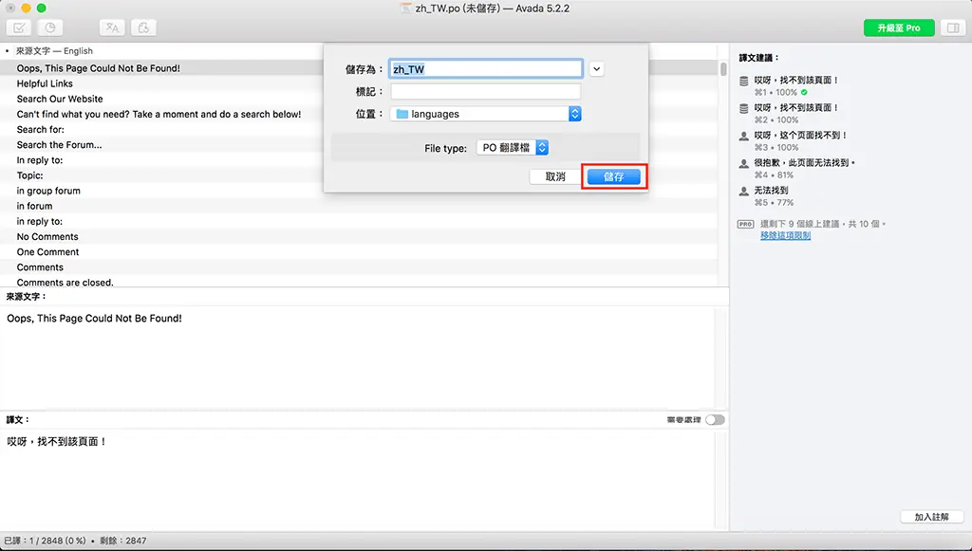This screenshot has width=972, height=551.
Task: Click the 取消 button
Action: (x=555, y=176)
